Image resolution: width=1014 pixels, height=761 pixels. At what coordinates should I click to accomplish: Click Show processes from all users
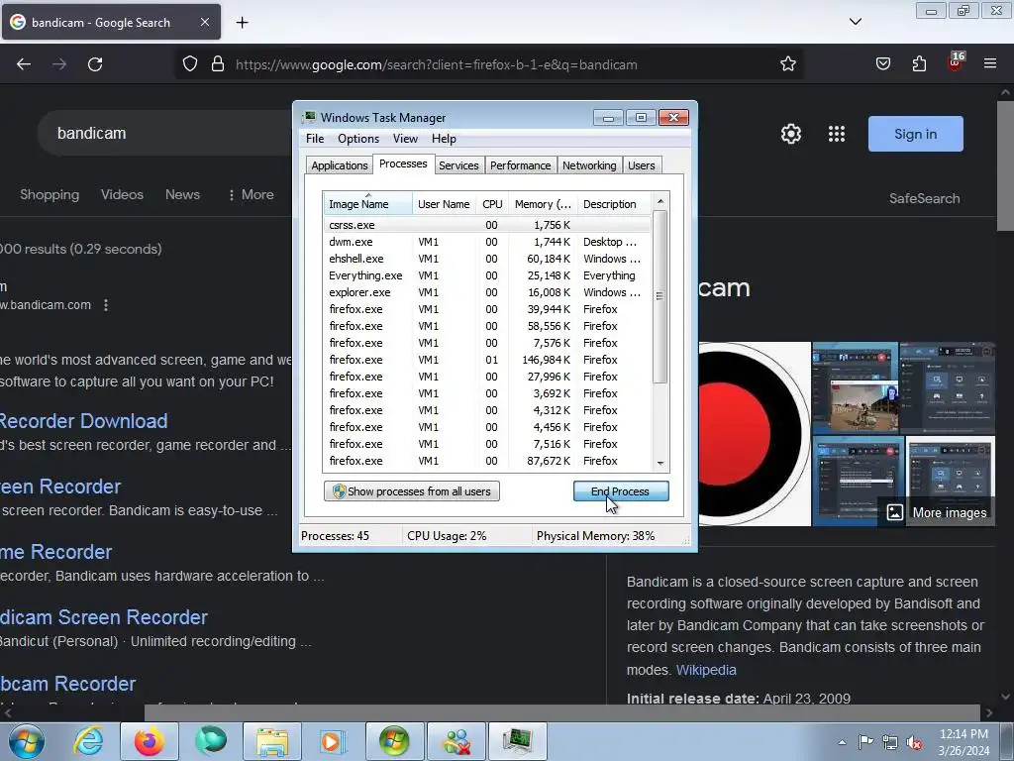(411, 491)
